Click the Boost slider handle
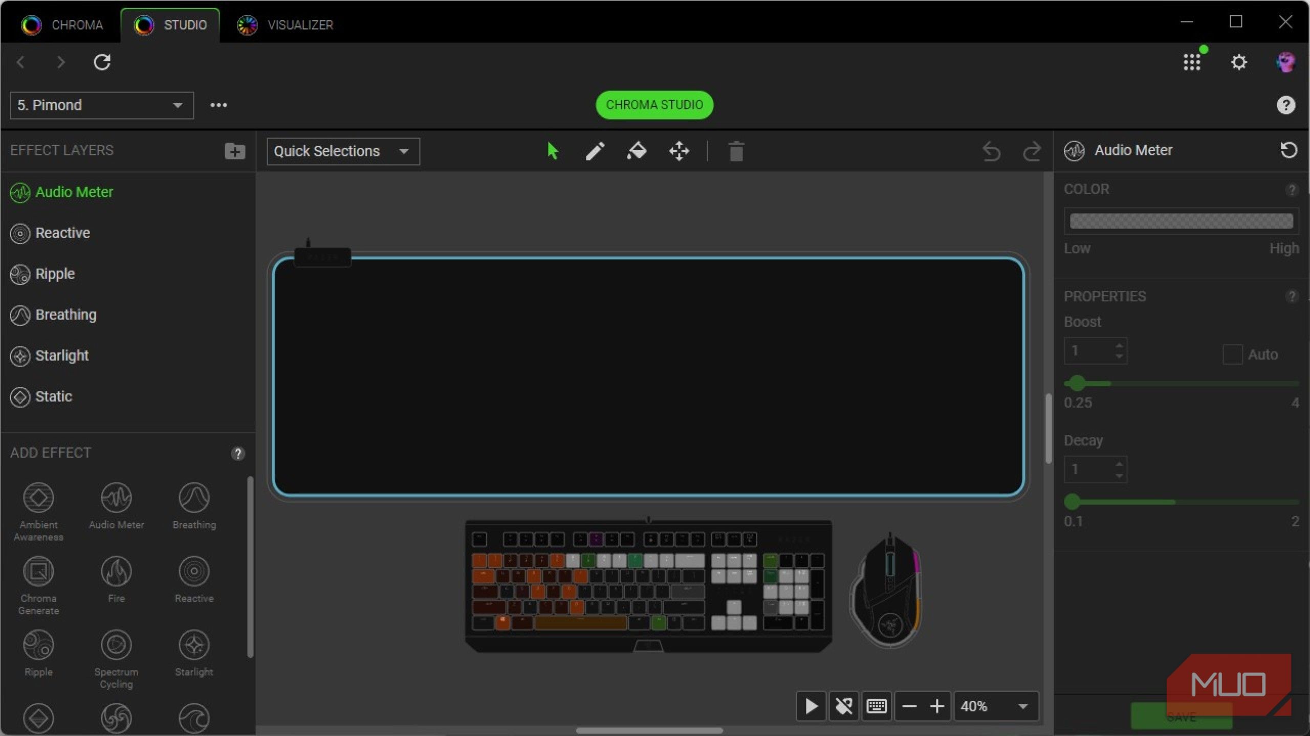The width and height of the screenshot is (1310, 736). coord(1077,383)
